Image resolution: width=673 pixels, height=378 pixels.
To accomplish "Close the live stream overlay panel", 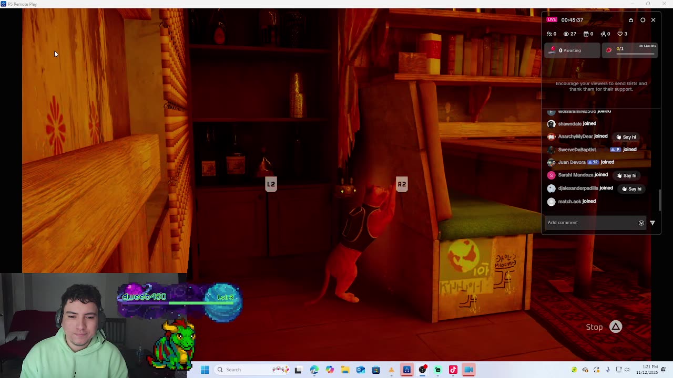I will [654, 20].
